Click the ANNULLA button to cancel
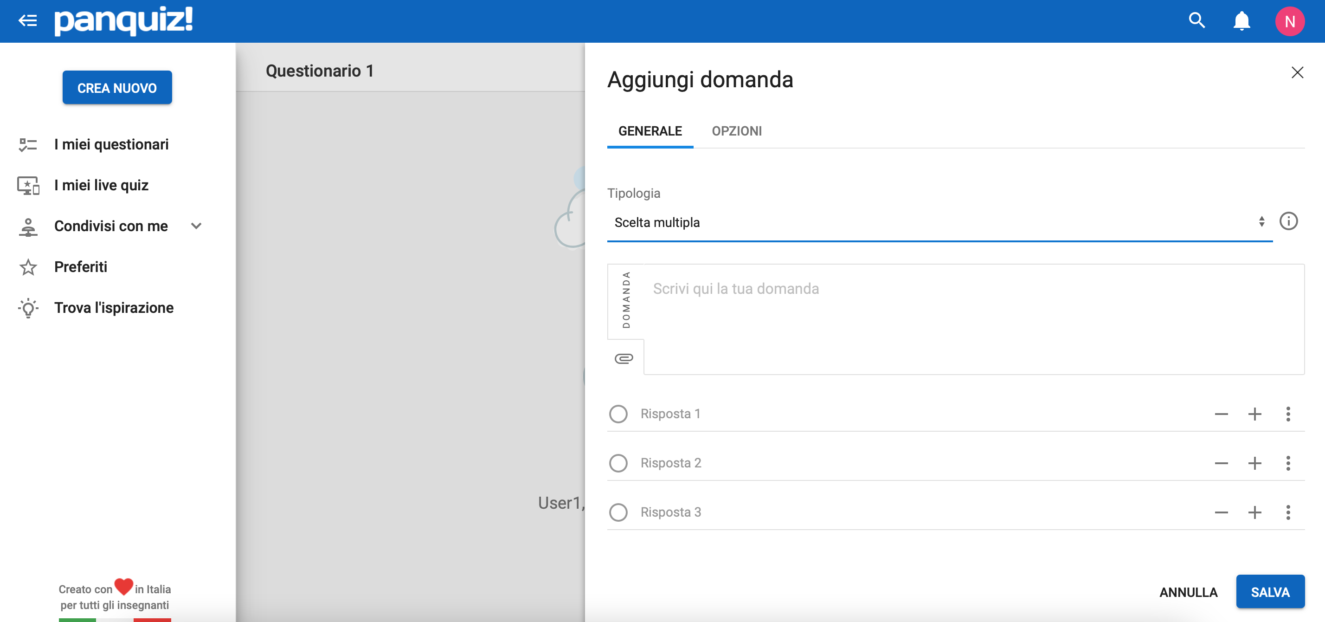1325x622 pixels. pos(1188,591)
